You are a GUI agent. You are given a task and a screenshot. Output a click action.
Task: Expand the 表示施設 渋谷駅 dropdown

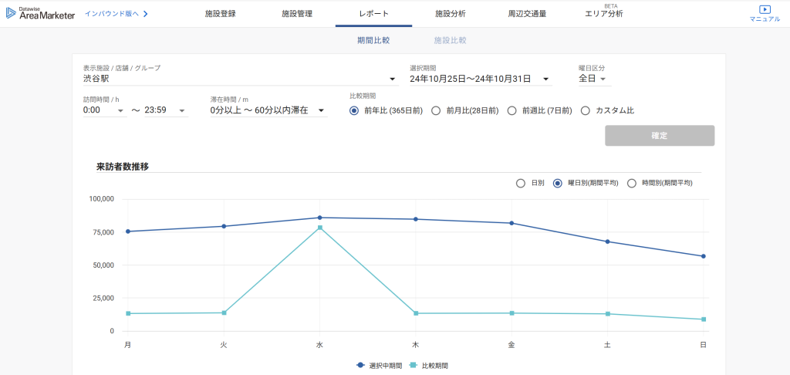coord(392,79)
